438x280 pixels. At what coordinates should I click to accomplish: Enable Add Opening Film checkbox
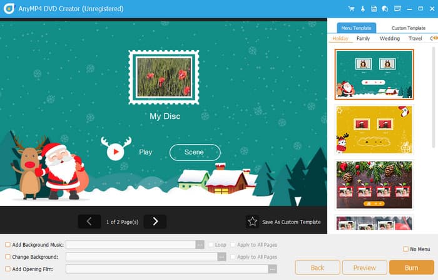(8, 269)
